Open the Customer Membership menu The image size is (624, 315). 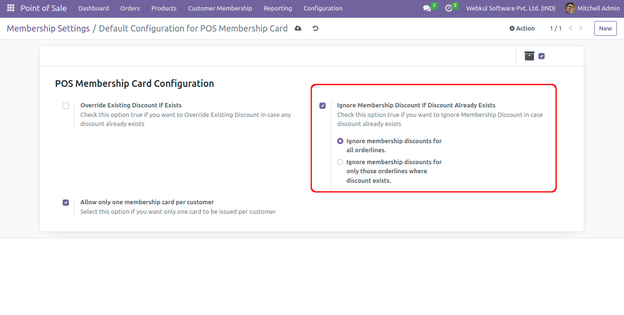[x=220, y=9]
